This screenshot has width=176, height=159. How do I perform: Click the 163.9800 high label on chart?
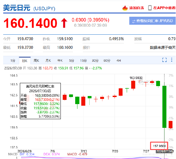(x=136, y=78)
